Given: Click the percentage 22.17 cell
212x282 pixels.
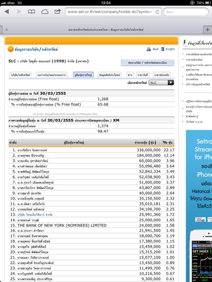Looking at the screenshot, I should pyautogui.click(x=169, y=150).
